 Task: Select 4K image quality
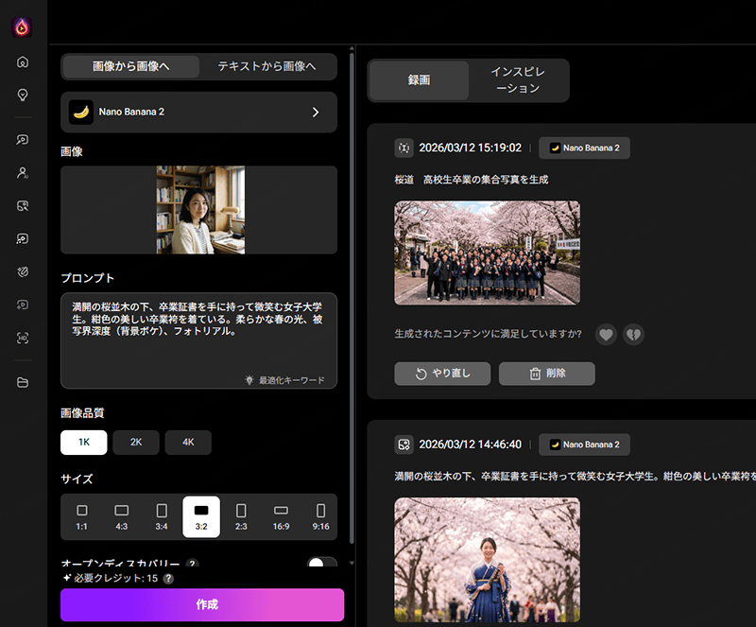(188, 443)
